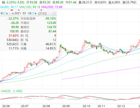
Task: Advance end date 2021-03-18 with right arrow
Action: 36,13
